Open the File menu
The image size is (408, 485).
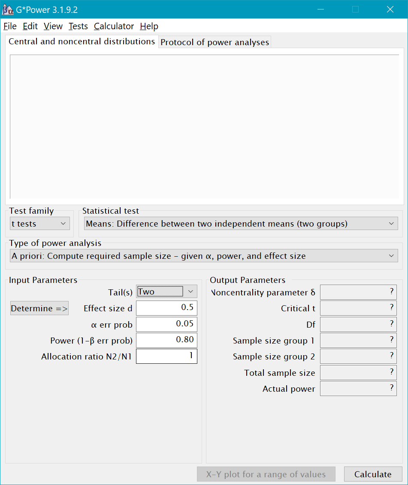point(10,26)
